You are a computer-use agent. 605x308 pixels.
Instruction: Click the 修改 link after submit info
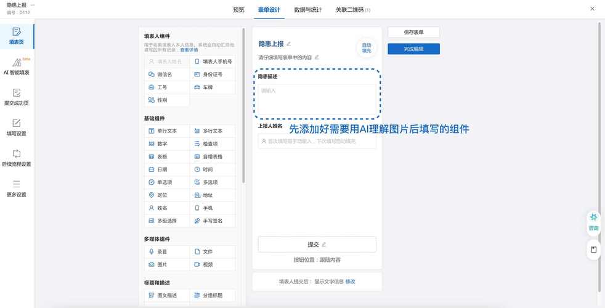pos(350,282)
